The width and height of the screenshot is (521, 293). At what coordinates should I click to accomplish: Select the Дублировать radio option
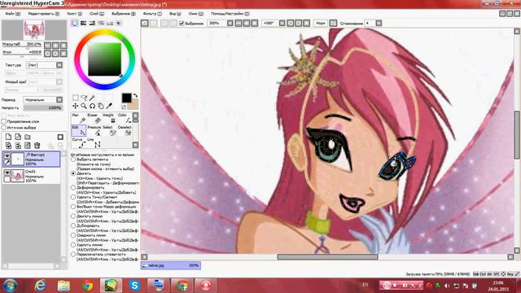pyautogui.click(x=73, y=225)
